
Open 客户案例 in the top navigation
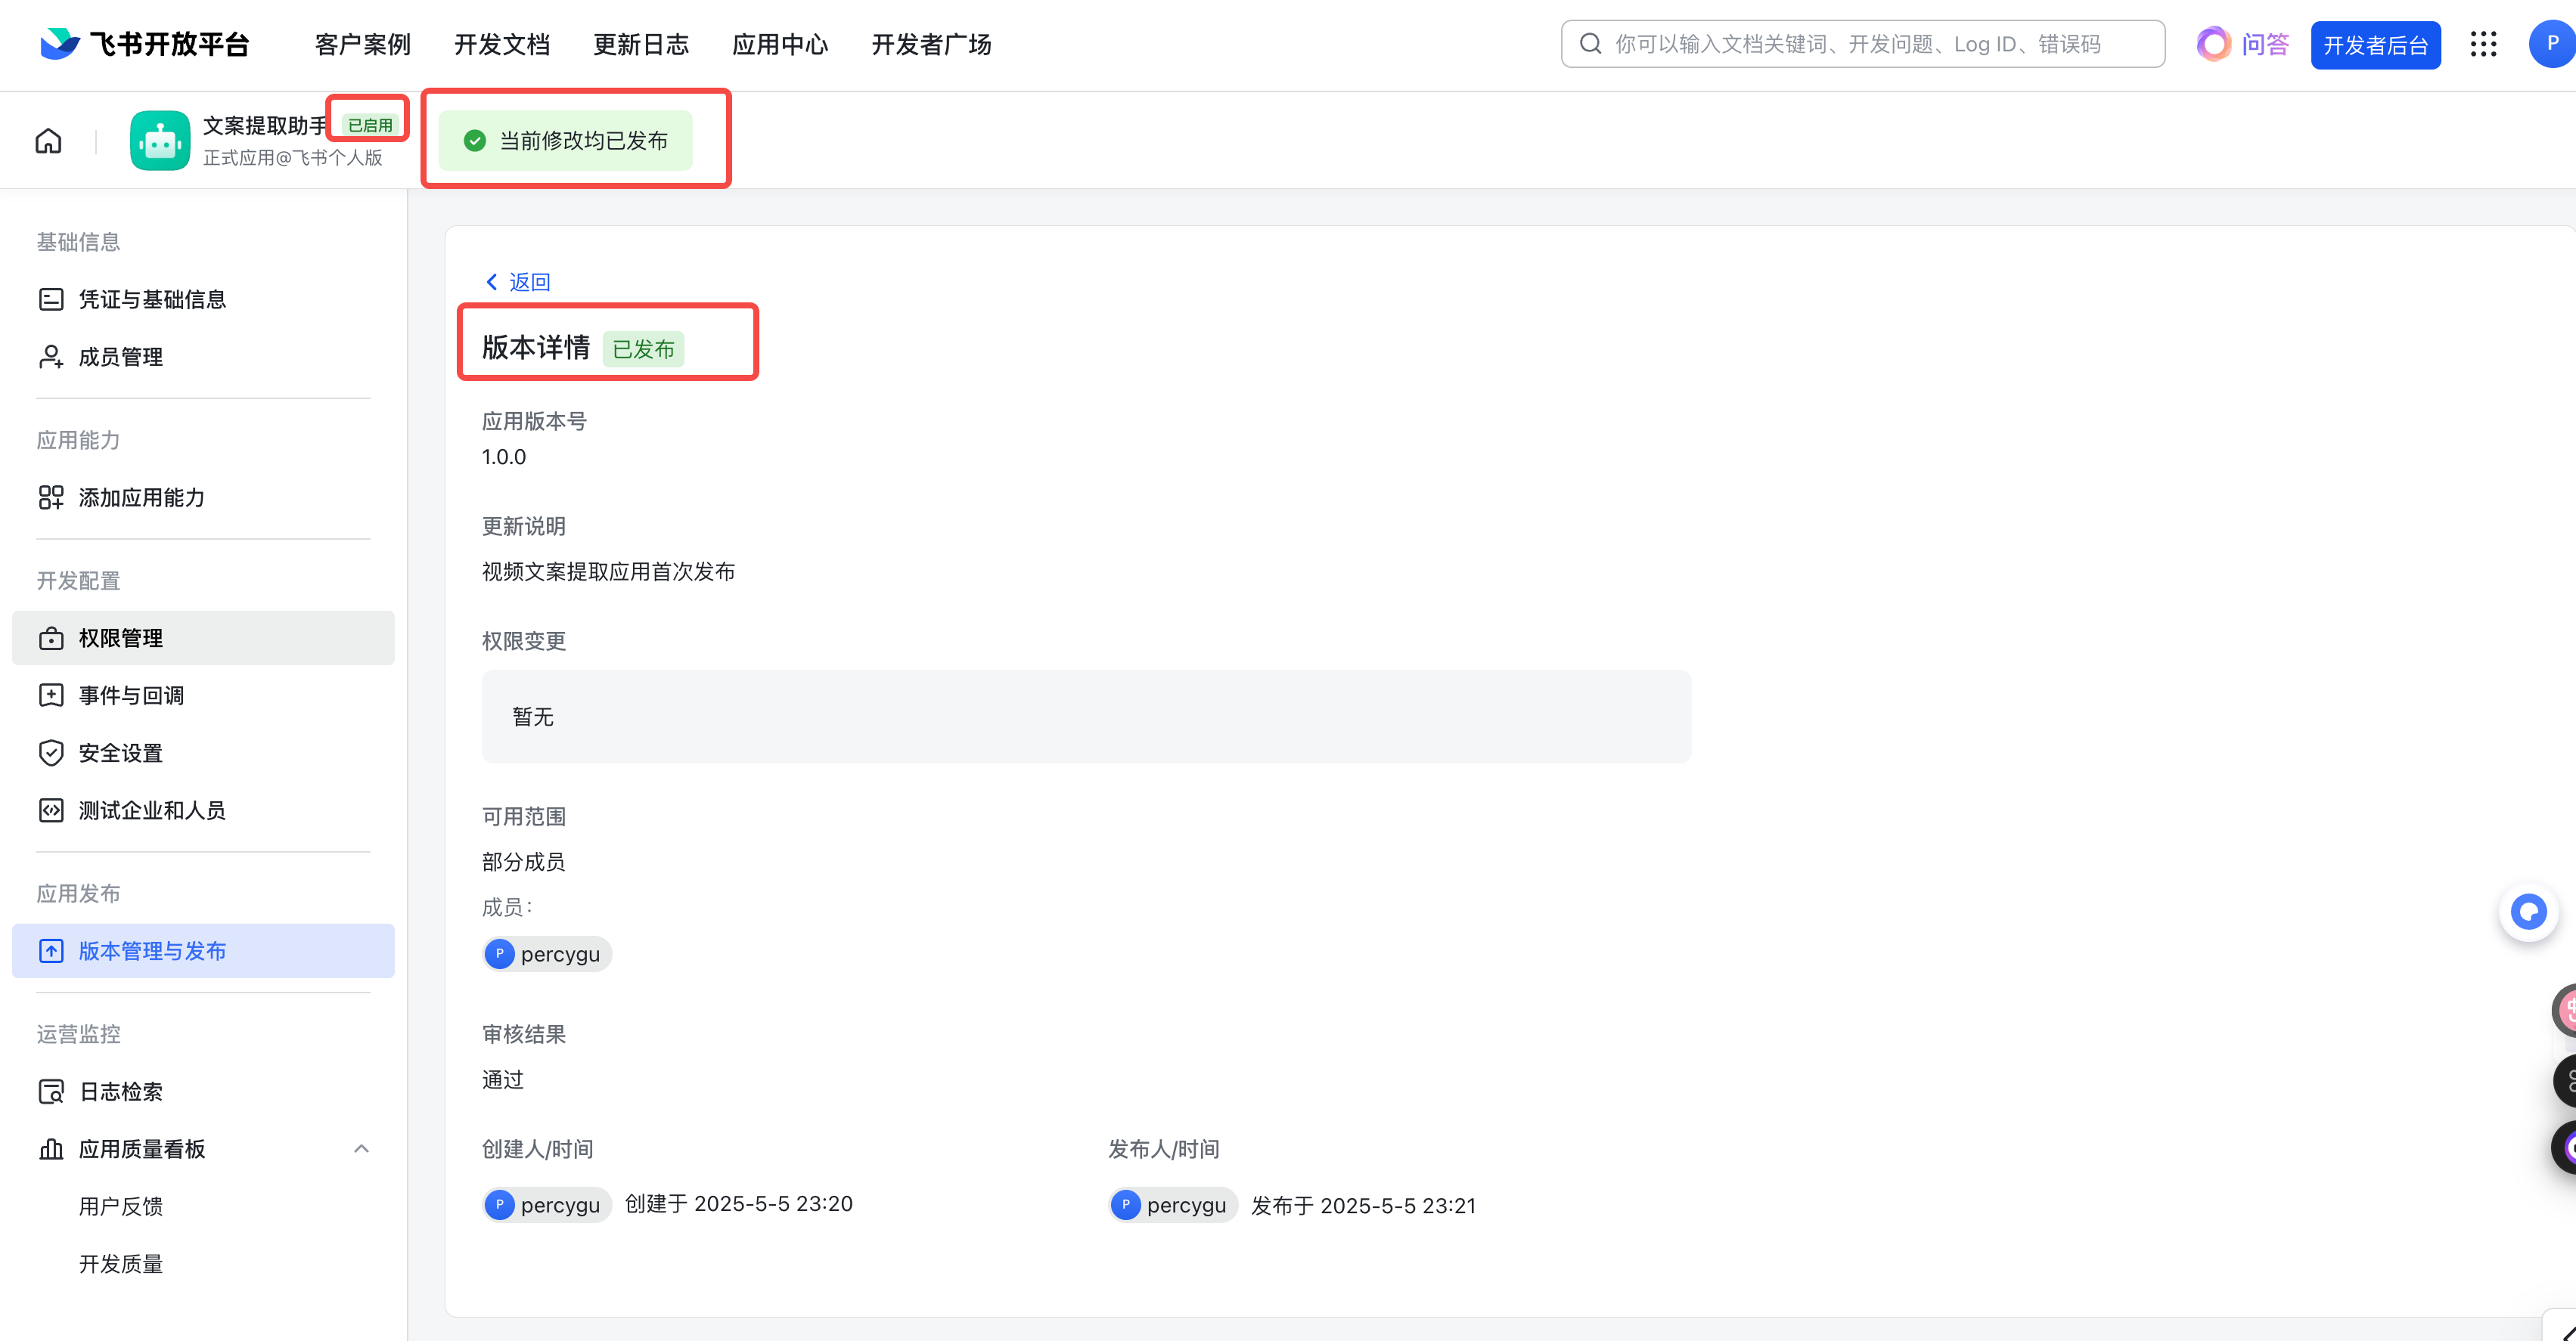[x=362, y=44]
